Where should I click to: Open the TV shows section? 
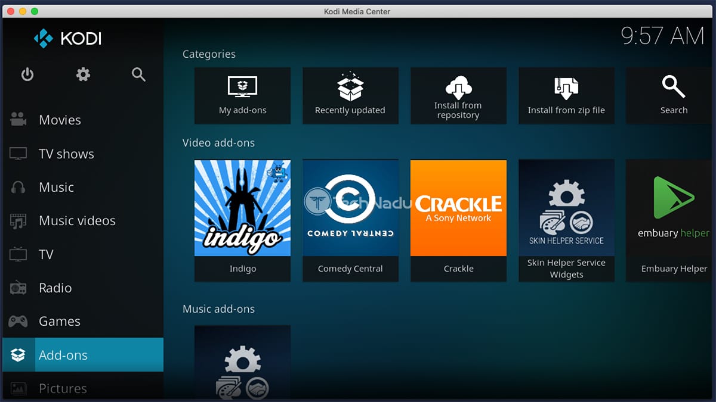click(x=66, y=154)
